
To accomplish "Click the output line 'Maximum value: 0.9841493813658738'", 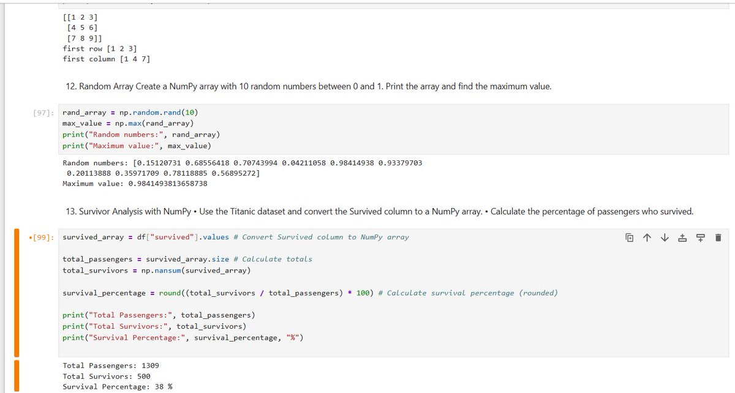I will [135, 184].
